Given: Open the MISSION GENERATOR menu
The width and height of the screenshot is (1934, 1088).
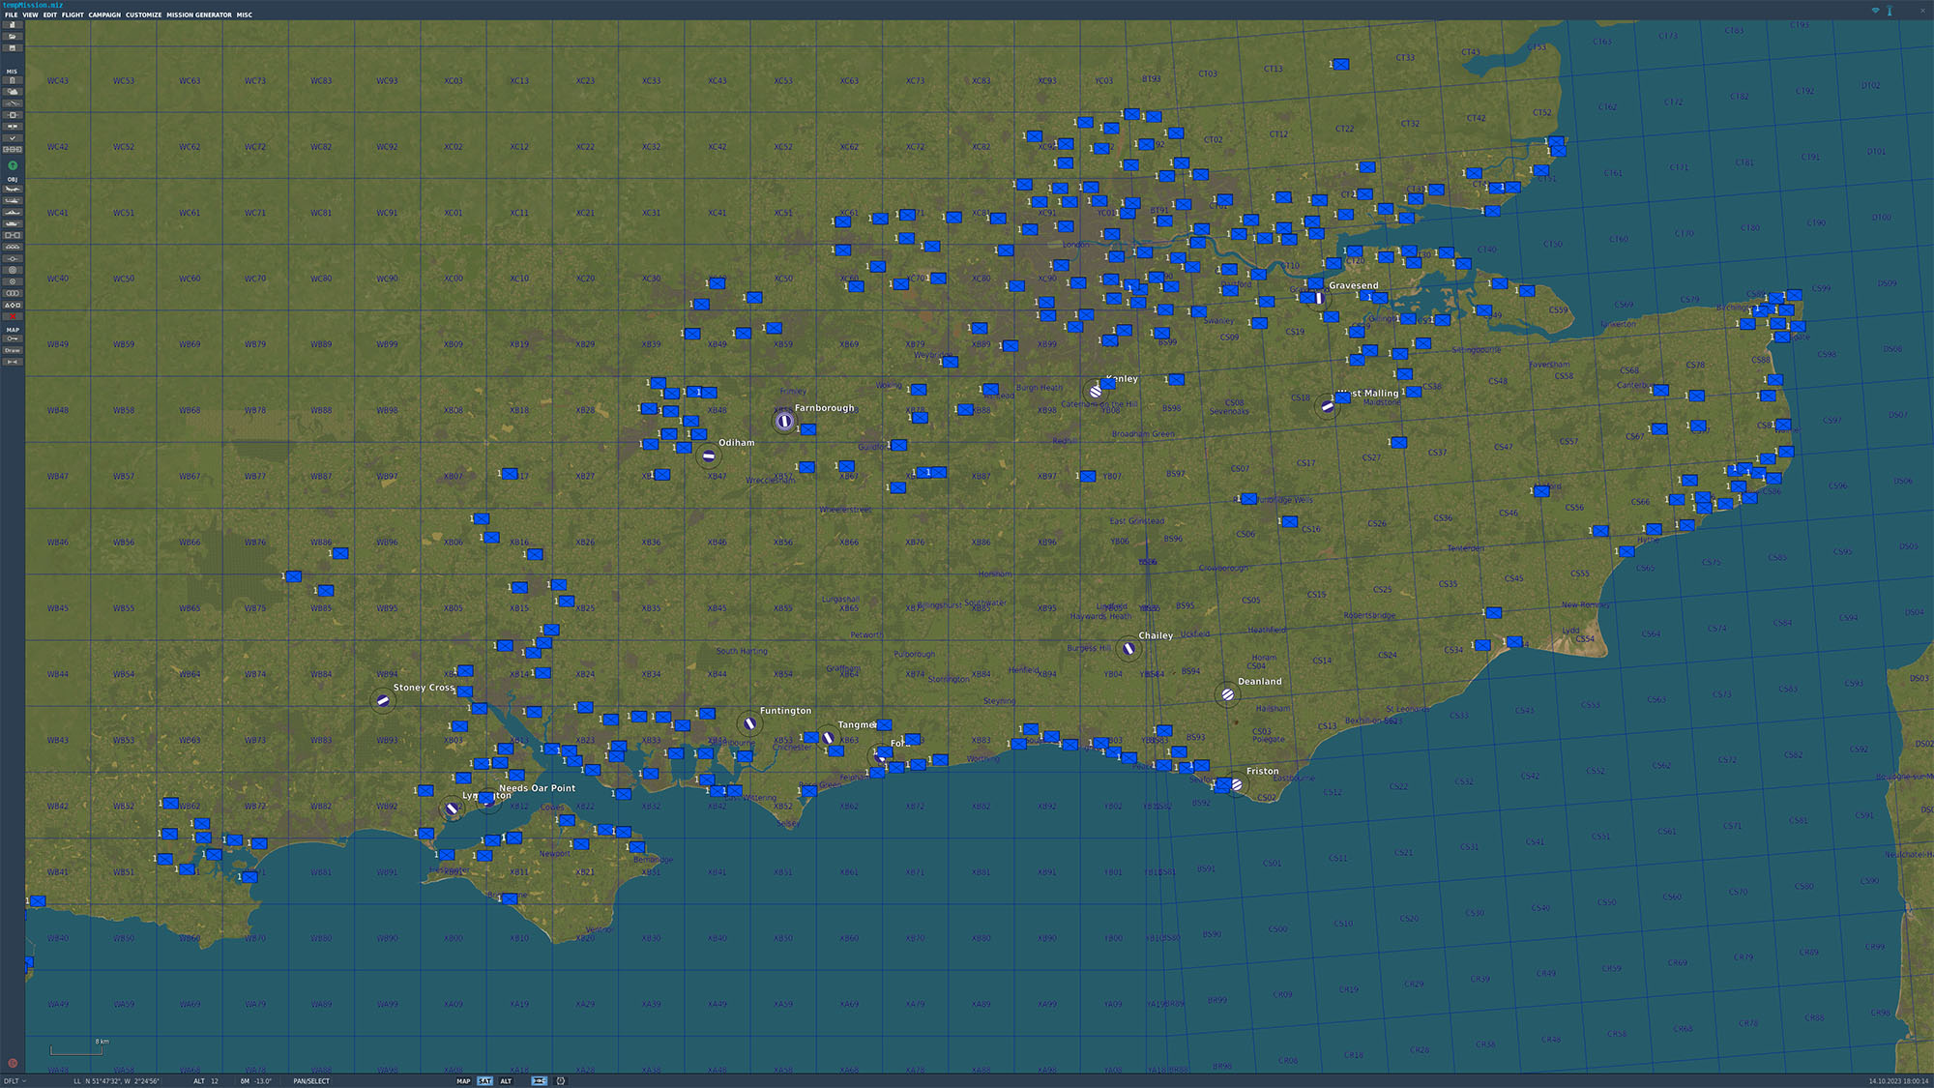Looking at the screenshot, I should [198, 15].
